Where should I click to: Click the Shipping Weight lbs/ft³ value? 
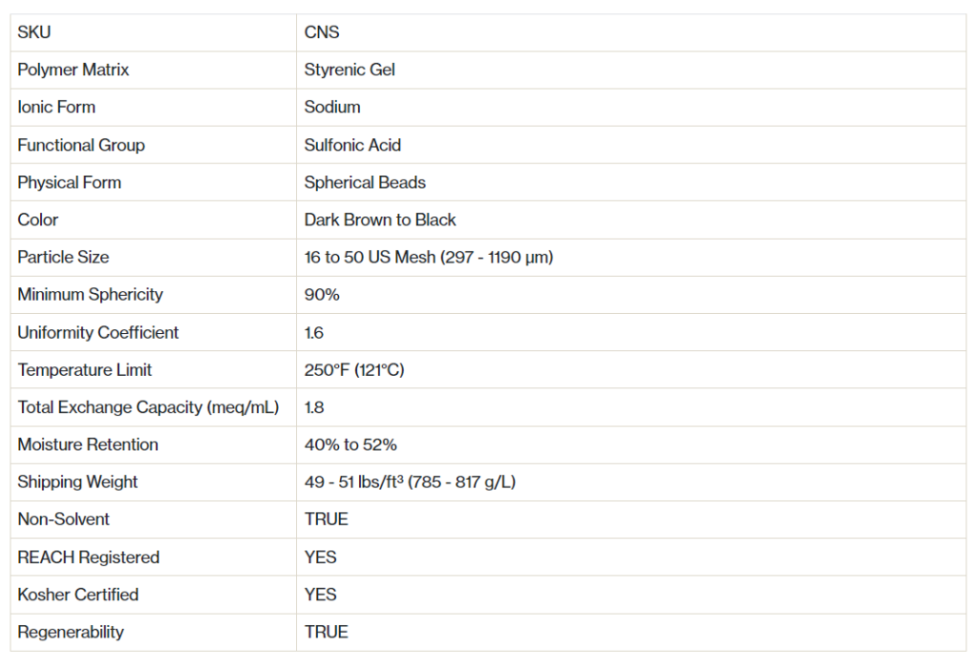(409, 482)
